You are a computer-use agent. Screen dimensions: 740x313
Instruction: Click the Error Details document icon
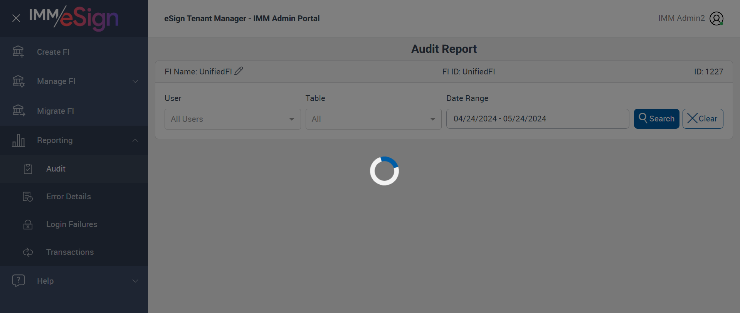(x=28, y=197)
